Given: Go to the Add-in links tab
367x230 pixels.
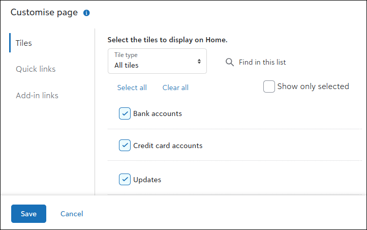Looking at the screenshot, I should (x=37, y=96).
